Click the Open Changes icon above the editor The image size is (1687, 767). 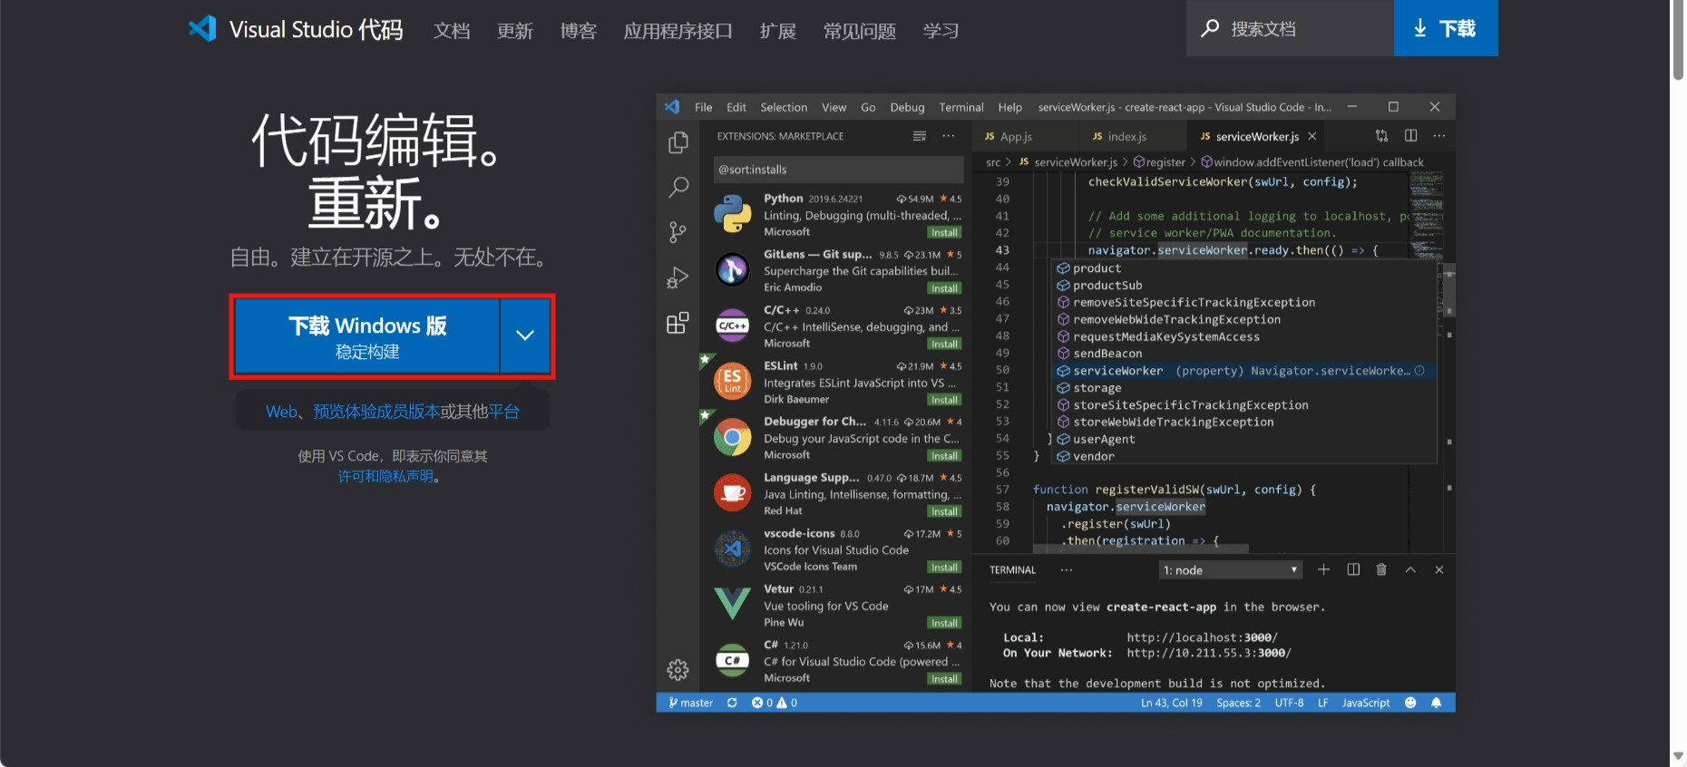tap(1381, 136)
